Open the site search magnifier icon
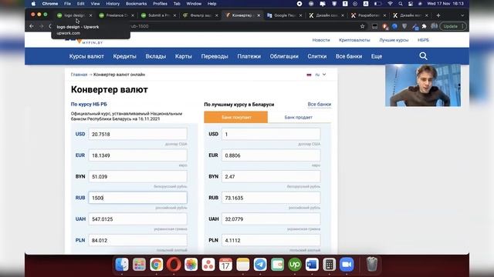 click(x=423, y=56)
